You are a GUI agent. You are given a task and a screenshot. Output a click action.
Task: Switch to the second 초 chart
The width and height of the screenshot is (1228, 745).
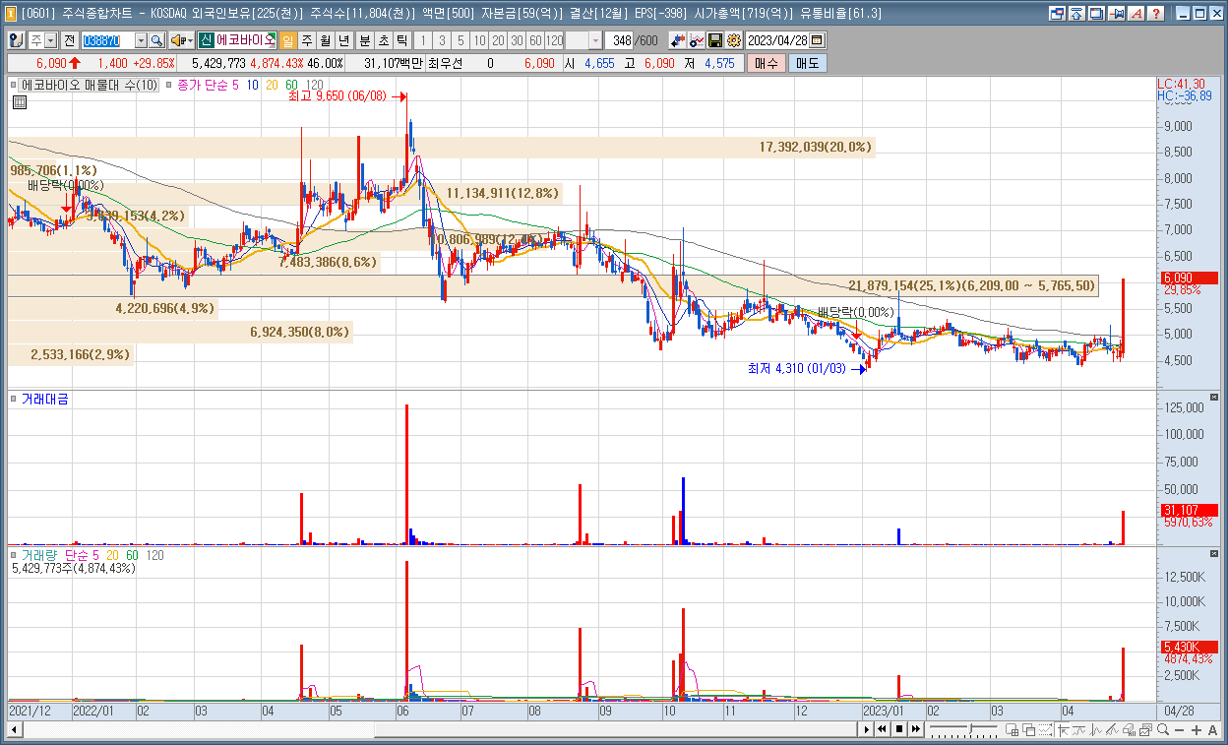pos(383,40)
